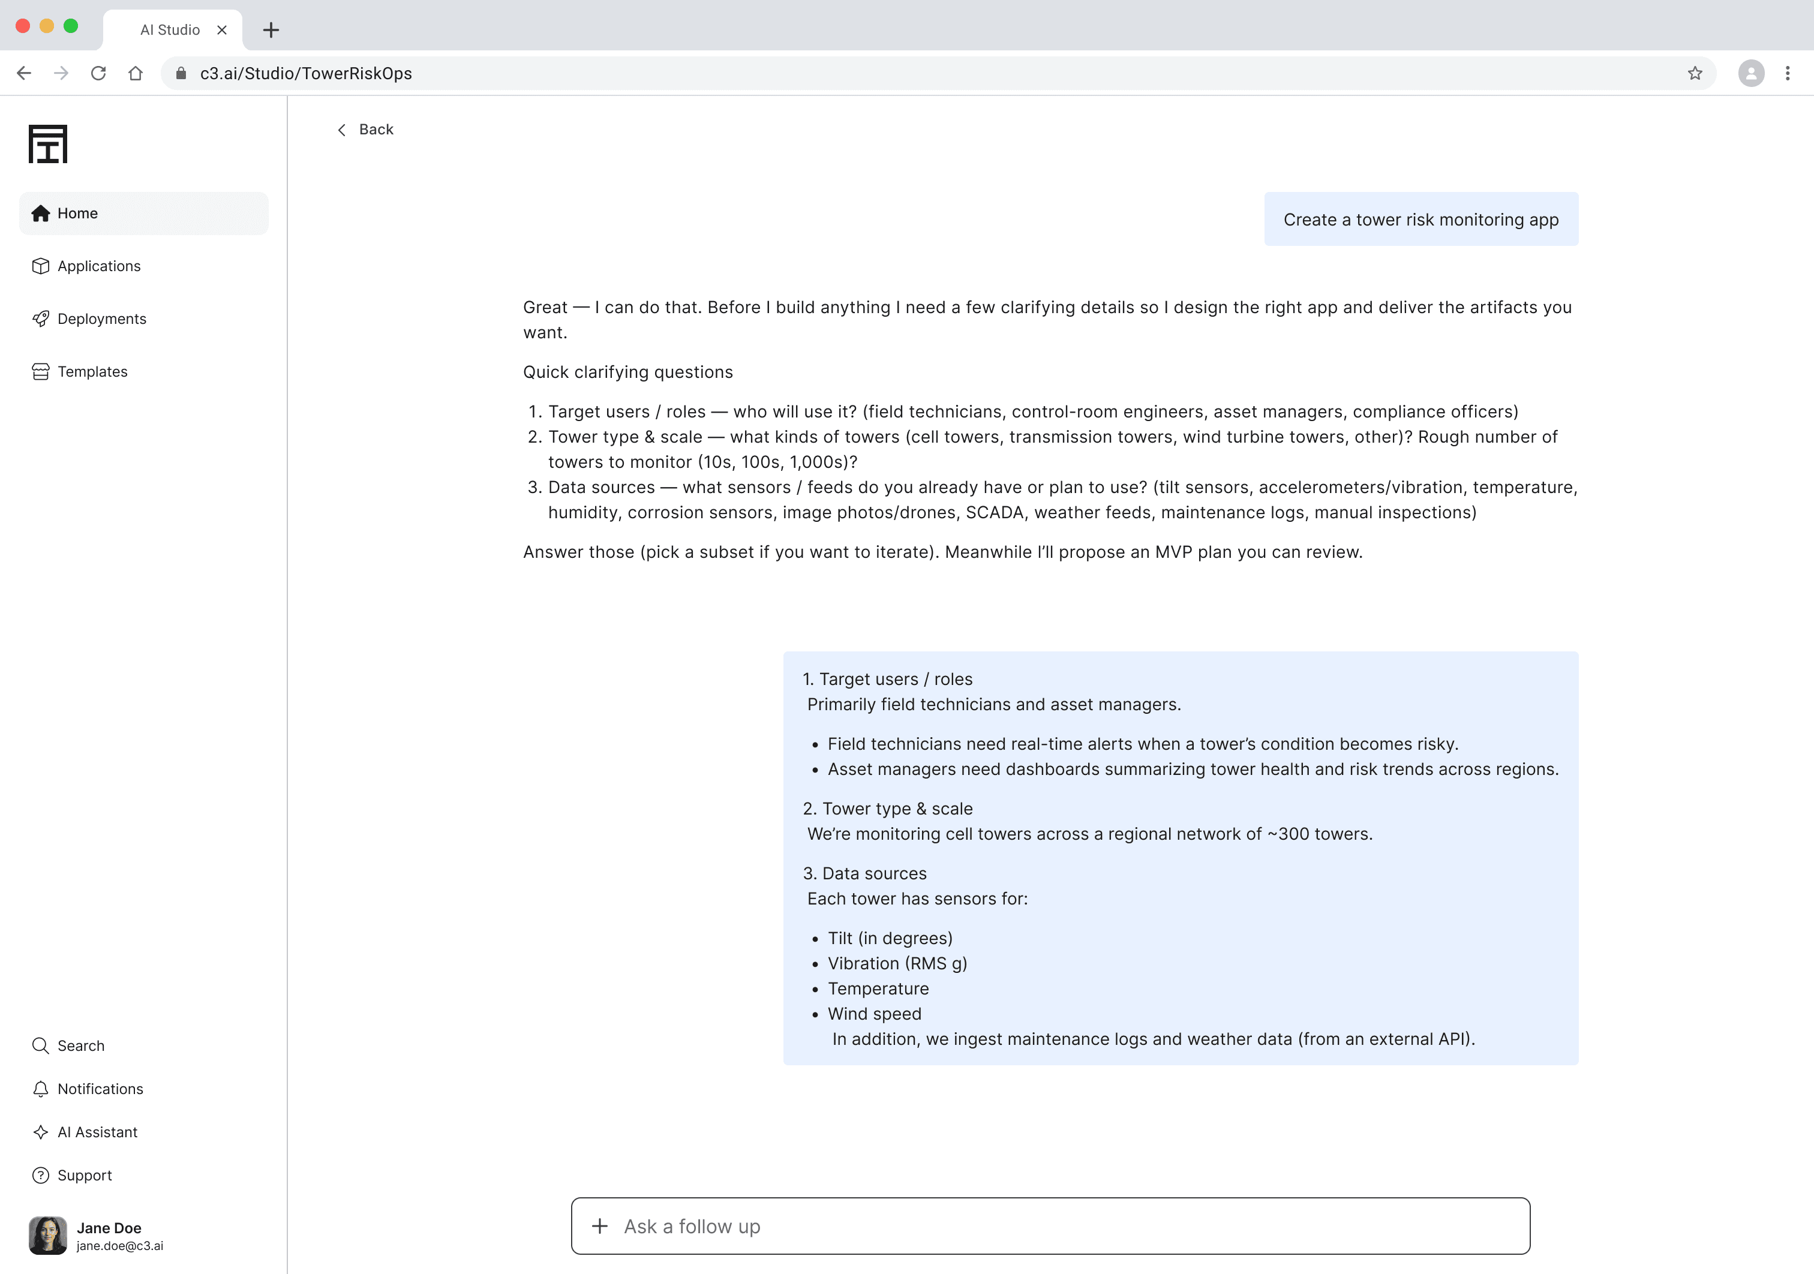1814x1274 pixels.
Task: Open Notifications bell item
Action: pyautogui.click(x=100, y=1089)
